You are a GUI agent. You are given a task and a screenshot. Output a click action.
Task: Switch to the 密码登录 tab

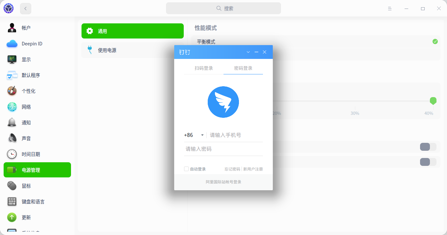pyautogui.click(x=243, y=68)
